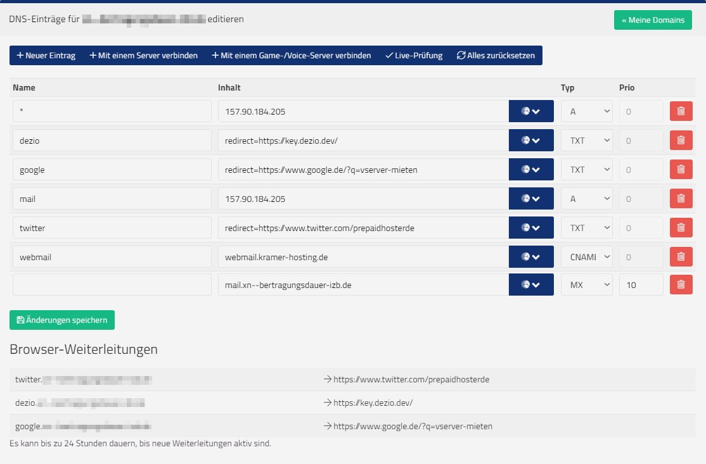This screenshot has height=464, width=706.
Task: Edit the twitter redirect content field
Action: click(x=363, y=228)
